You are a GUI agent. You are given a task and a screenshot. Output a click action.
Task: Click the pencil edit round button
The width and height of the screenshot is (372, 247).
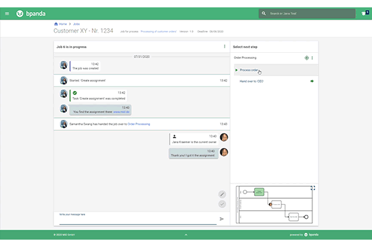pyautogui.click(x=222, y=194)
